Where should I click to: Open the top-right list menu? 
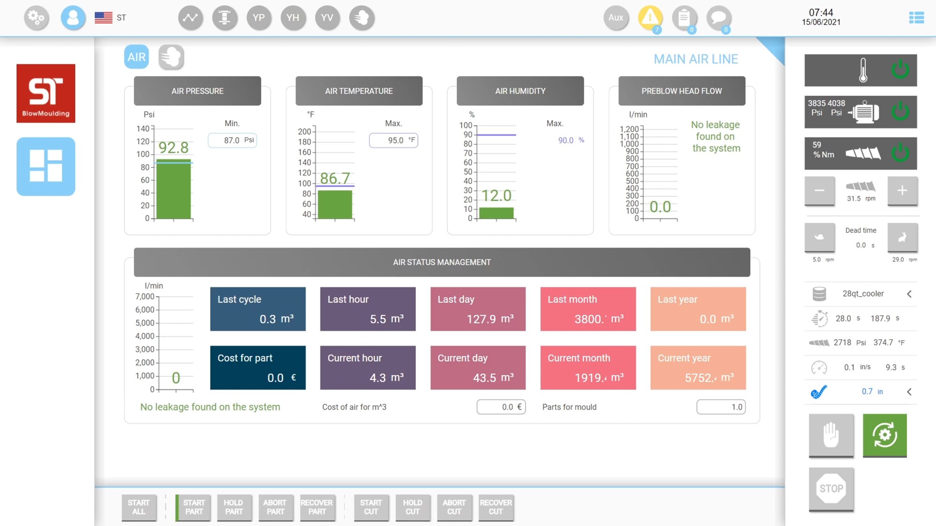[x=916, y=18]
